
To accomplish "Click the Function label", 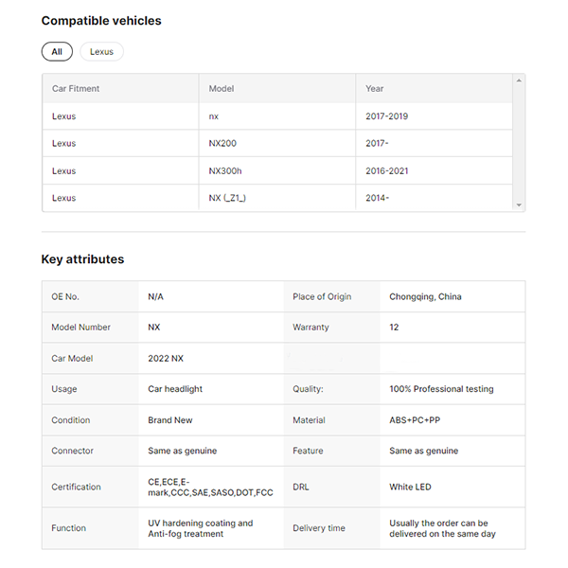I will pyautogui.click(x=68, y=528).
